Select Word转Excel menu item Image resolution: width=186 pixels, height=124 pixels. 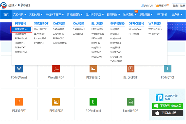click(135, 29)
